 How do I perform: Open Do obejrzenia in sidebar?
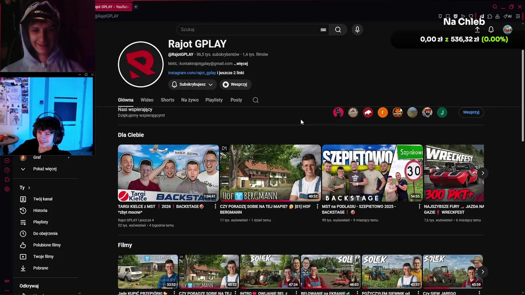point(45,234)
